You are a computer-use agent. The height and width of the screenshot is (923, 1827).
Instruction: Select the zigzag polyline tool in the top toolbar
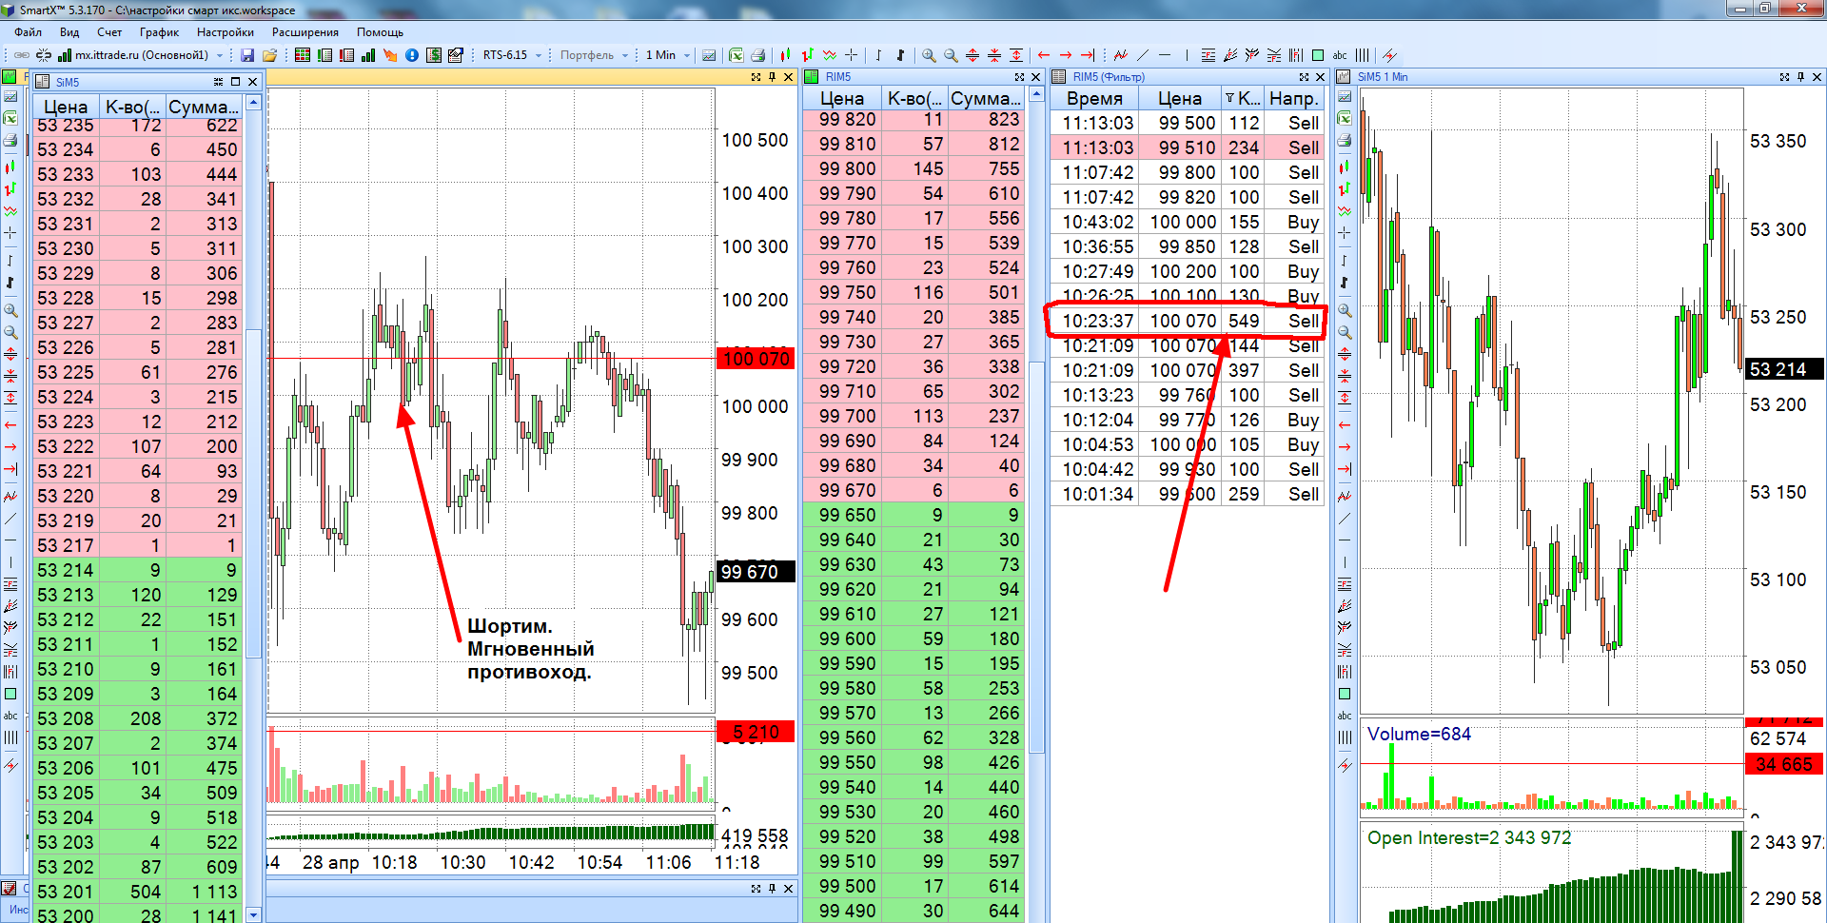point(1121,55)
